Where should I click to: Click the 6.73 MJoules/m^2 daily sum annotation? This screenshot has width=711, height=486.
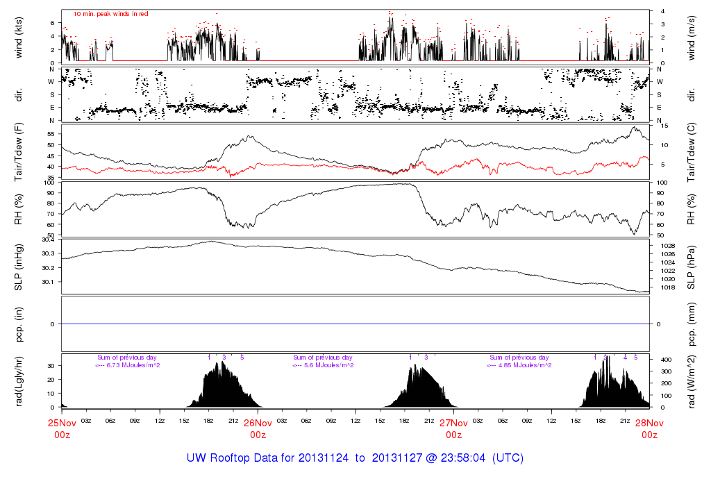[128, 365]
